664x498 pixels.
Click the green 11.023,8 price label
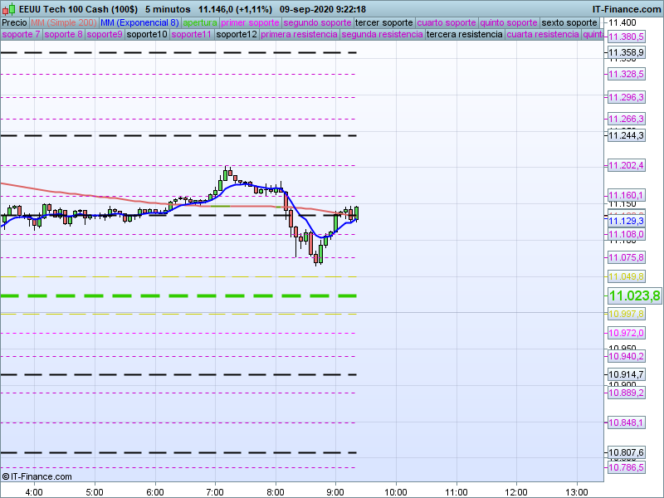coord(634,296)
